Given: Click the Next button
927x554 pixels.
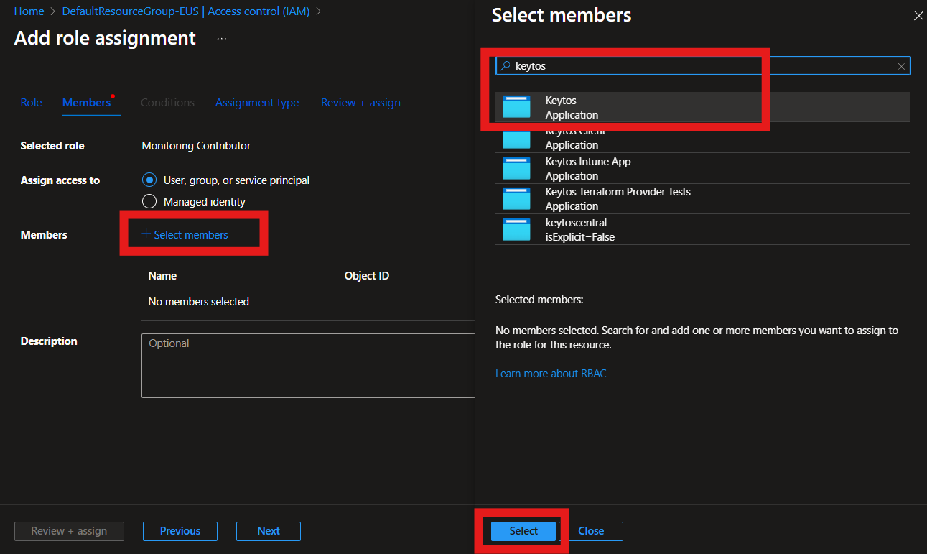Looking at the screenshot, I should (x=268, y=531).
